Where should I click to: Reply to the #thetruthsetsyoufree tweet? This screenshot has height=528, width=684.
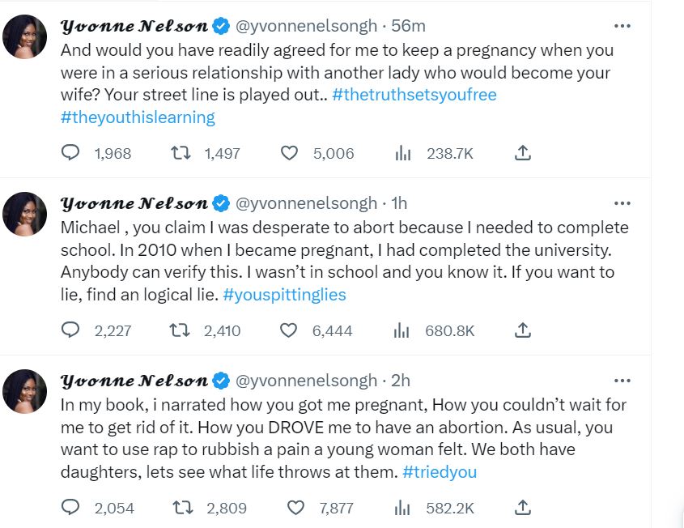click(71, 152)
